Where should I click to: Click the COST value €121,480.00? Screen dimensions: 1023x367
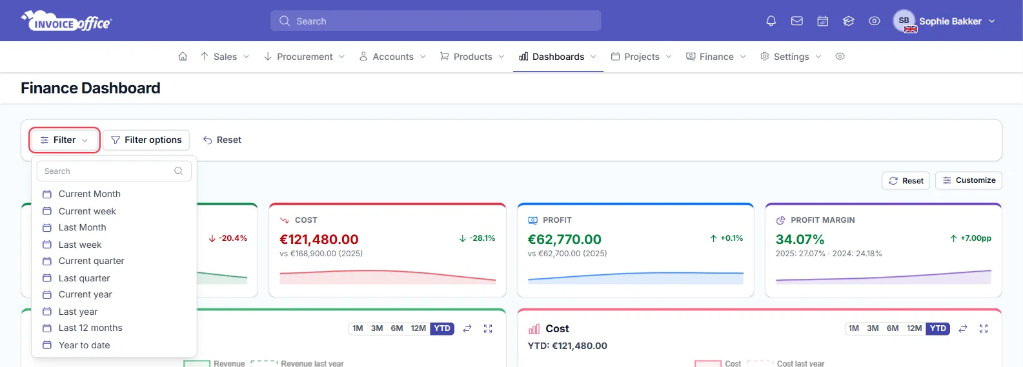pyautogui.click(x=319, y=240)
